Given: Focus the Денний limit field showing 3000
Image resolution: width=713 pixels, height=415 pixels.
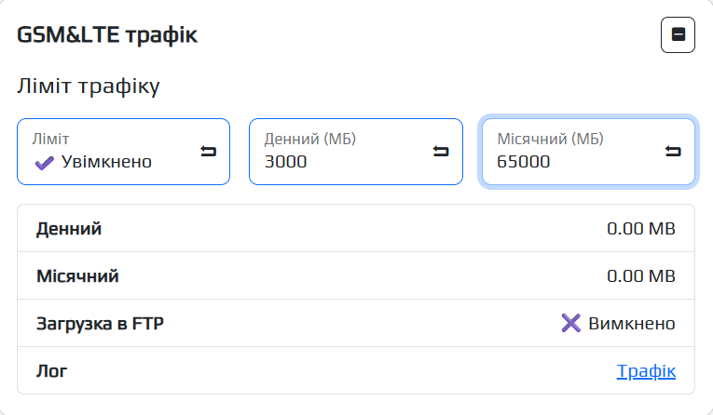Looking at the screenshot, I should point(336,162).
